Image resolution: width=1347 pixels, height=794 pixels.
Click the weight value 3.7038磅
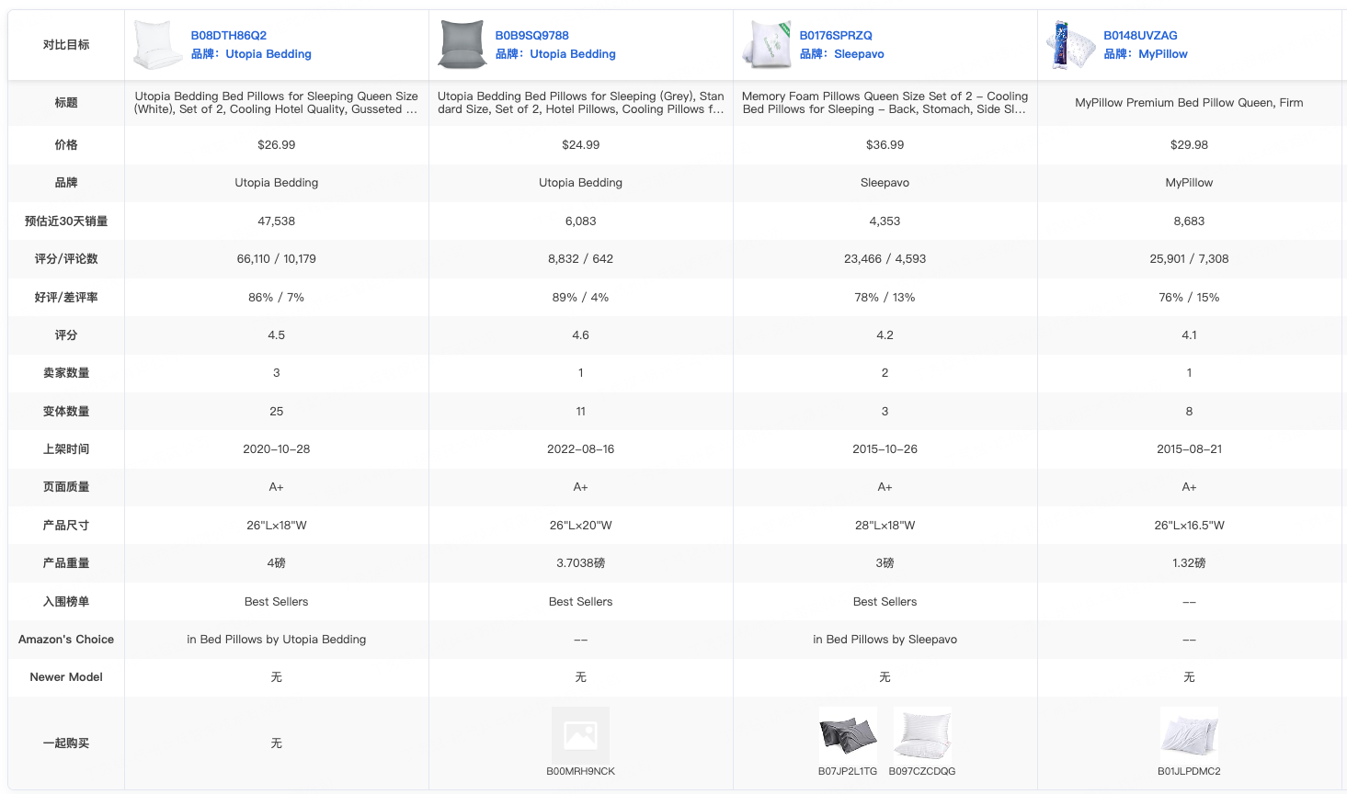pos(581,563)
